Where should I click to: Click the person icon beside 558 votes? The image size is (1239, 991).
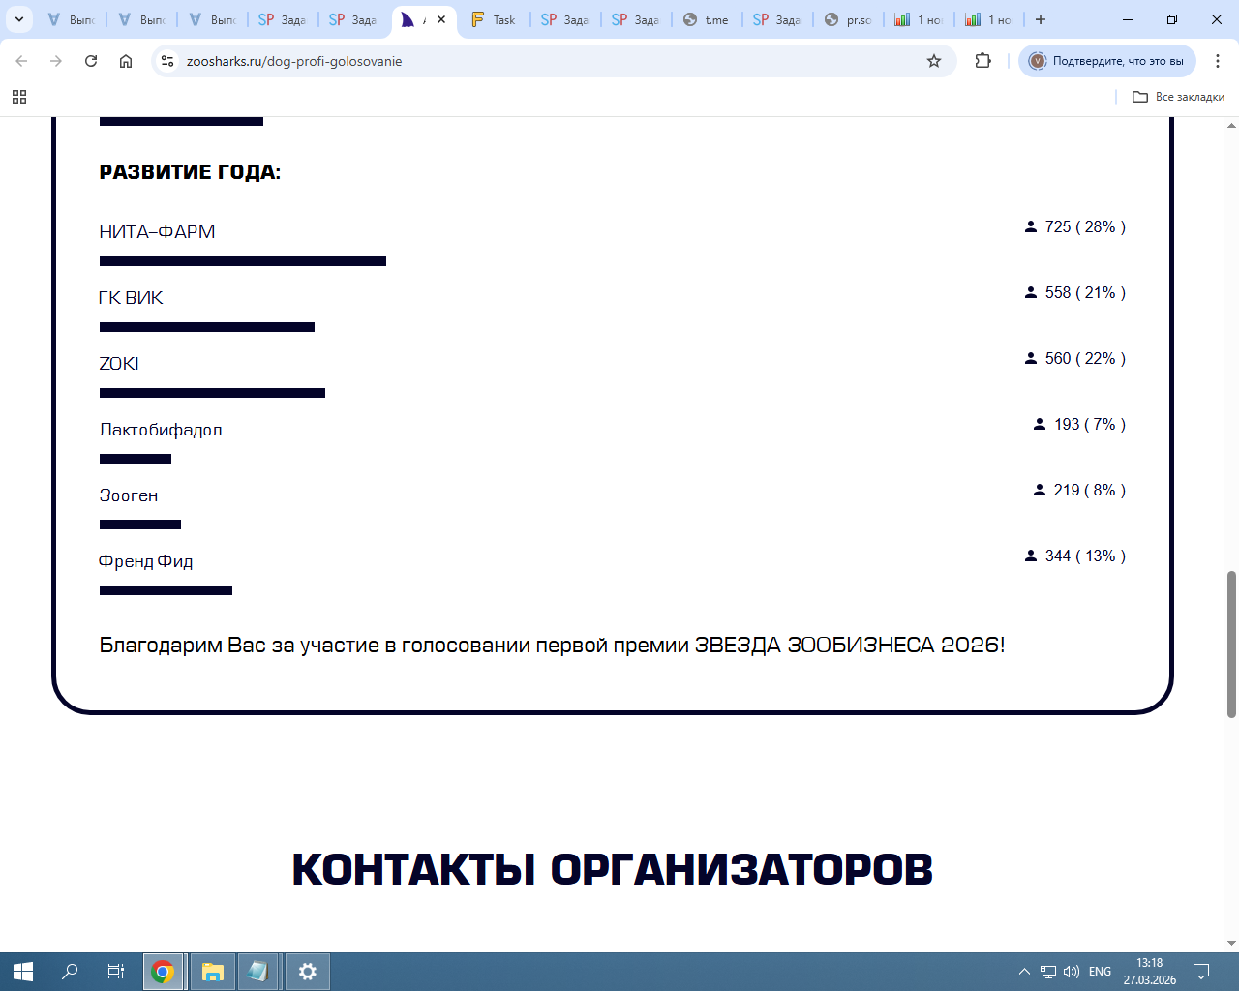click(x=1031, y=292)
